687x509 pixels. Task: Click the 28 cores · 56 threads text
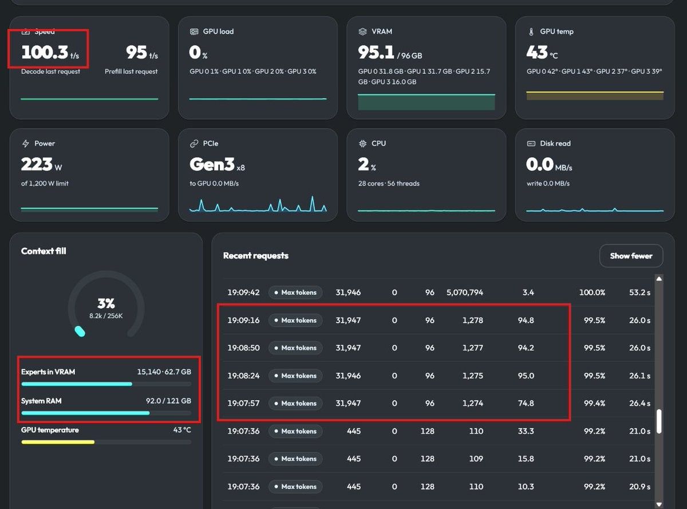pyautogui.click(x=389, y=184)
